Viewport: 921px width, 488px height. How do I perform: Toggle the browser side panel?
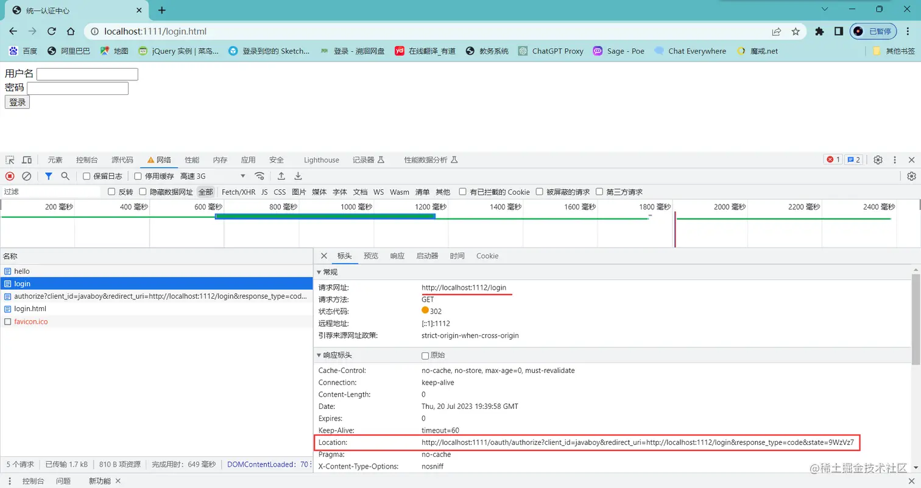(838, 32)
